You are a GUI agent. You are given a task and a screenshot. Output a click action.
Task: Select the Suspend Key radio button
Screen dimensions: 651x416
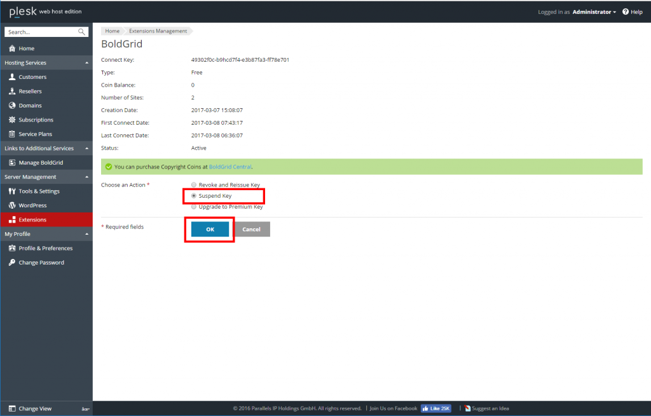(194, 196)
